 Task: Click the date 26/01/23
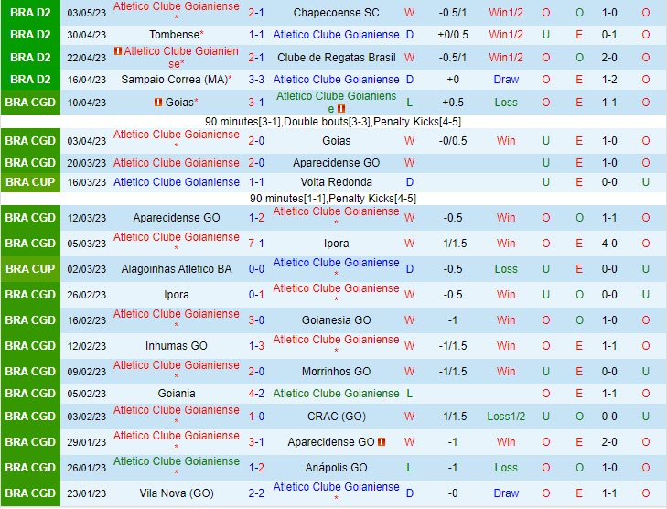tap(86, 468)
